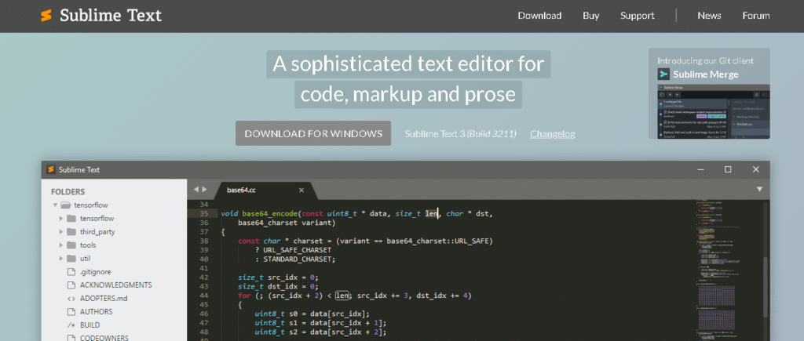Click the ADOPTERS.md markup file icon
Screen dimensions: 804x341
click(71, 299)
